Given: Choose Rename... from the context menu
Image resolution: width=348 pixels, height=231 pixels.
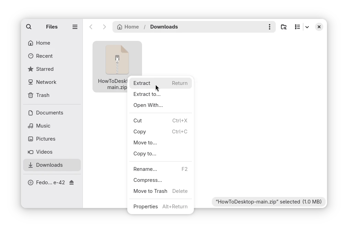Looking at the screenshot, I should tap(161, 169).
